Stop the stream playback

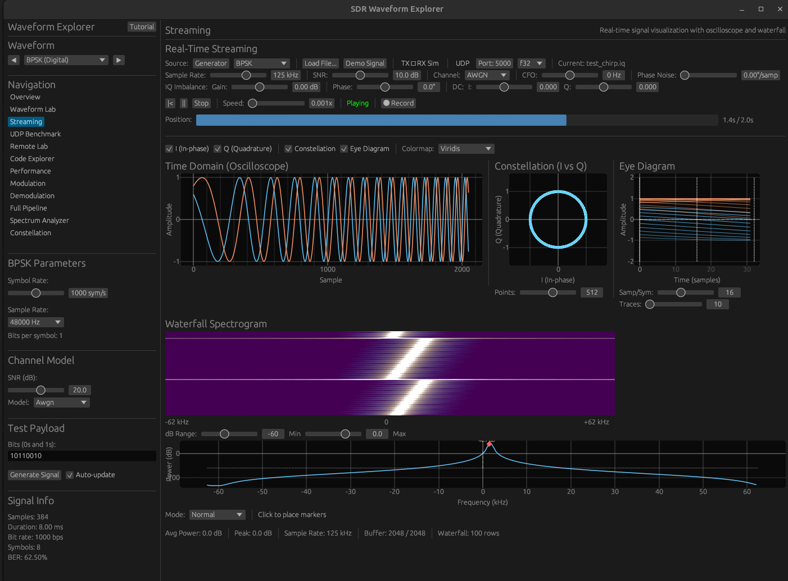click(201, 103)
